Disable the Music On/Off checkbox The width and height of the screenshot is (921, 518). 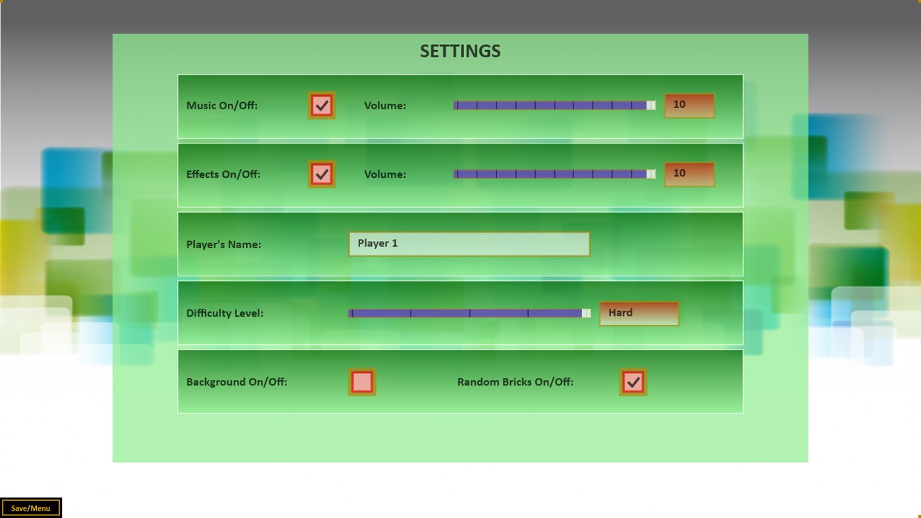point(320,105)
